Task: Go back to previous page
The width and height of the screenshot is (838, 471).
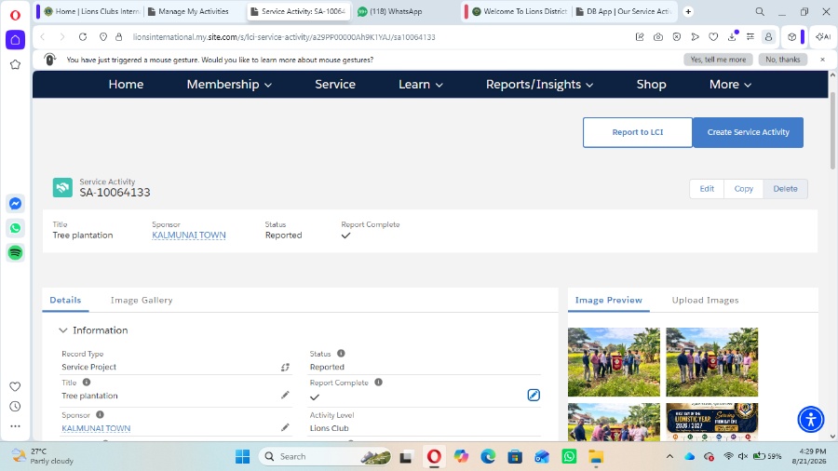Action: 43,37
